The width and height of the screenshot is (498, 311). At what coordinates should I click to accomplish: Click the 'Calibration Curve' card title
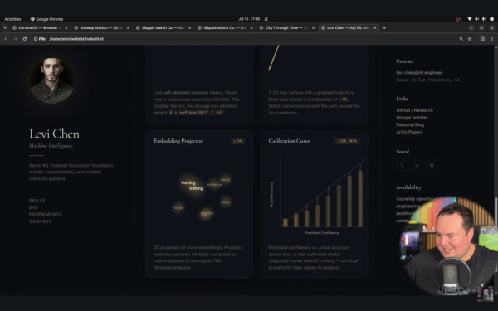point(290,141)
